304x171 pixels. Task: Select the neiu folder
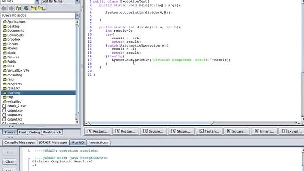point(10,79)
